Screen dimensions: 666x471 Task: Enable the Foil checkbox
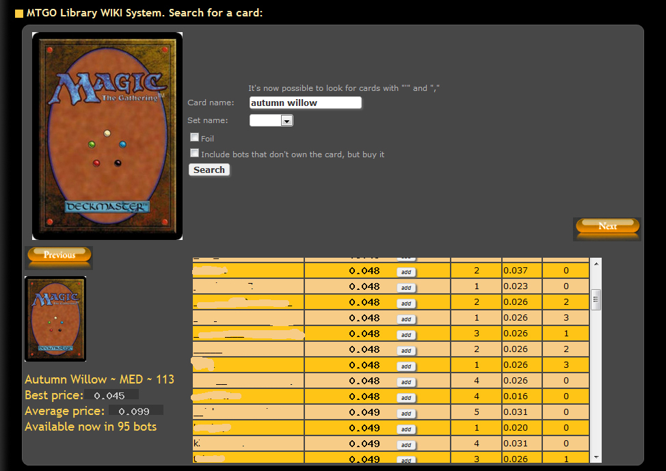click(x=194, y=137)
